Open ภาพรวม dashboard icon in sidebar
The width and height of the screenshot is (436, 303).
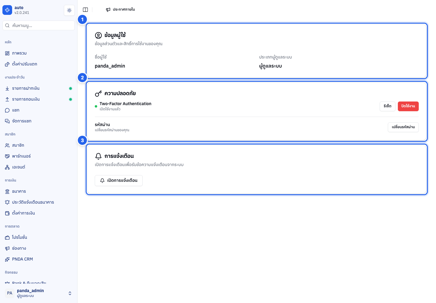click(x=7, y=53)
